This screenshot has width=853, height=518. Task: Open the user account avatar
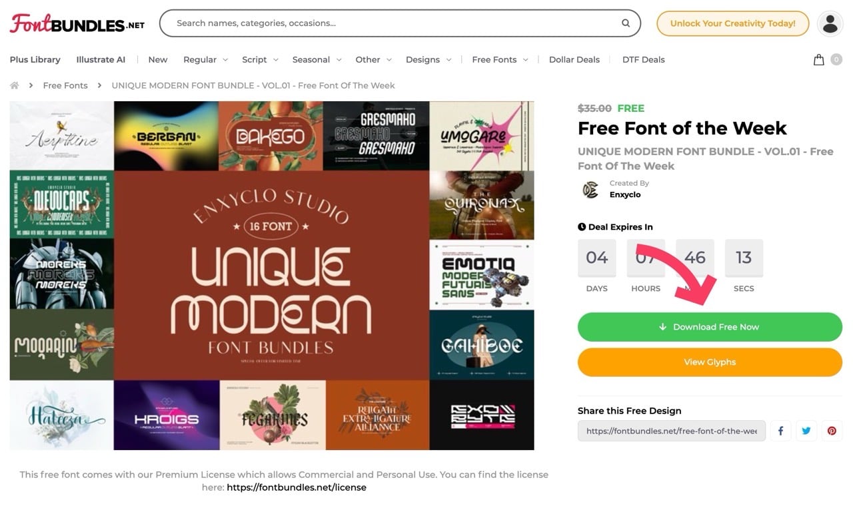tap(830, 23)
